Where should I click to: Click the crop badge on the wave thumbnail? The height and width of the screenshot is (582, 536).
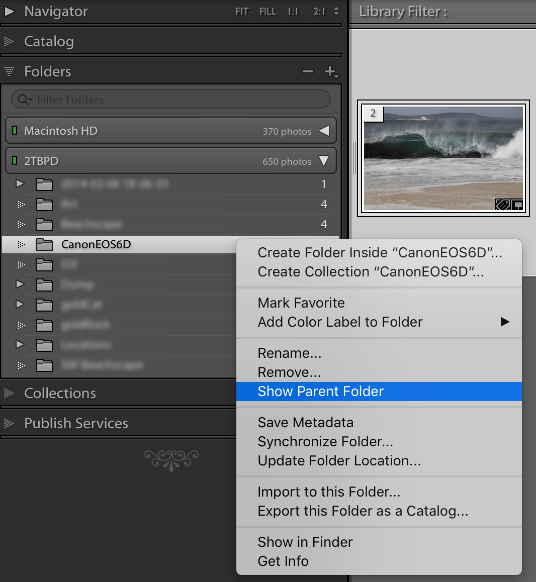502,204
